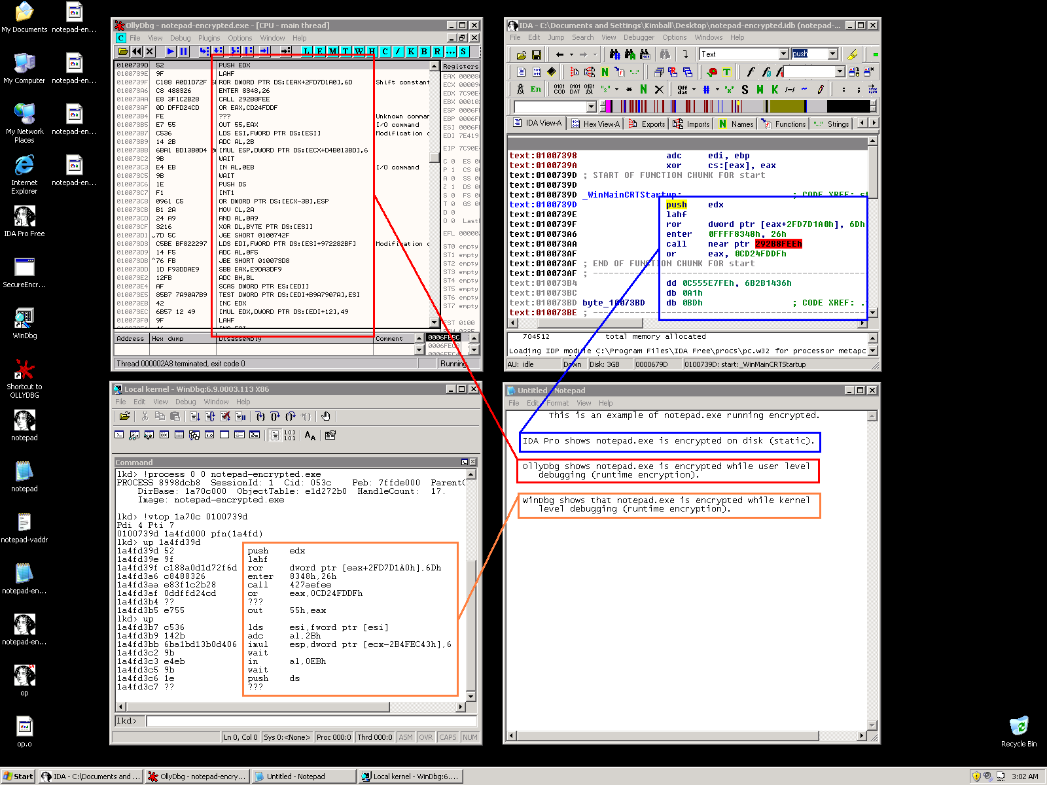Expand the 'push' search history dropdown

[x=832, y=54]
